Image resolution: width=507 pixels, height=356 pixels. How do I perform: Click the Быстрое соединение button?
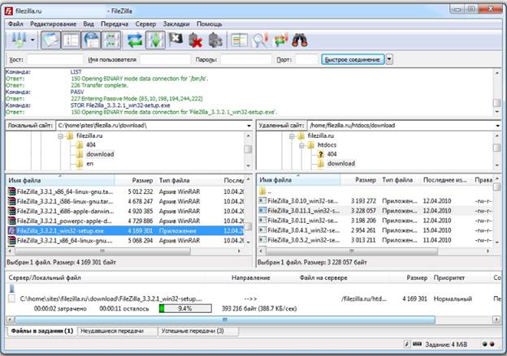pyautogui.click(x=352, y=59)
